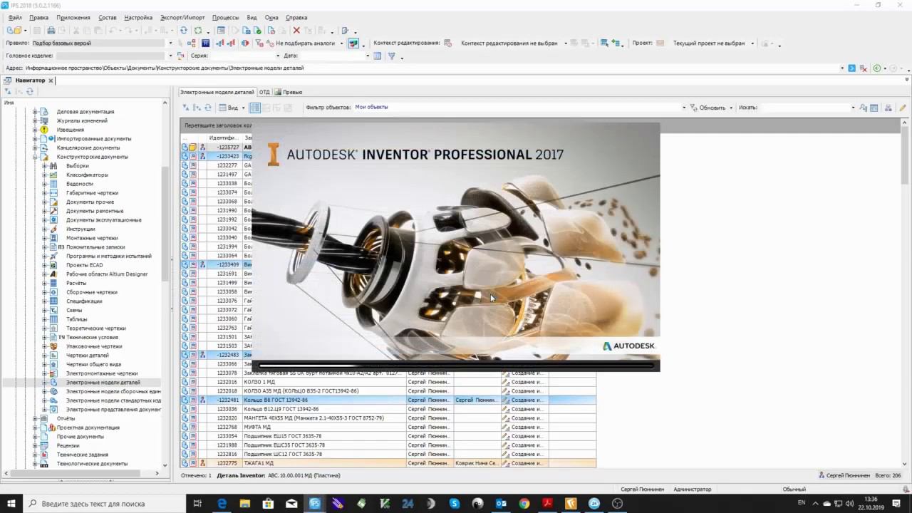Click the Windows taskbar search box
Screen dimensions: 912x513
[x=104, y=503]
